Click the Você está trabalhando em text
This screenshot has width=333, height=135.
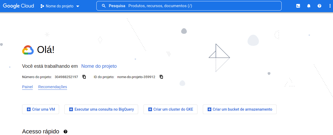pyautogui.click(x=50, y=66)
